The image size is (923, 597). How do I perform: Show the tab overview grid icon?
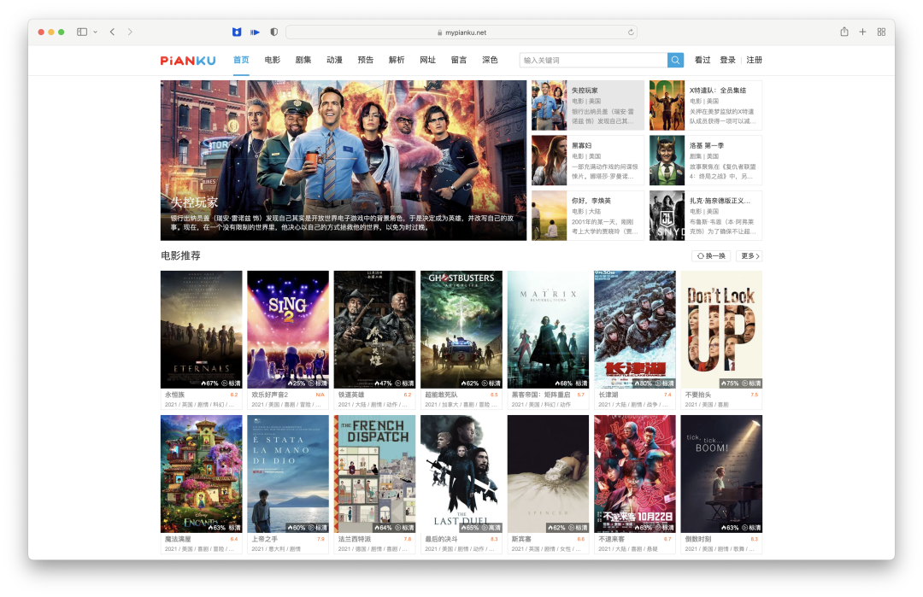tap(881, 32)
